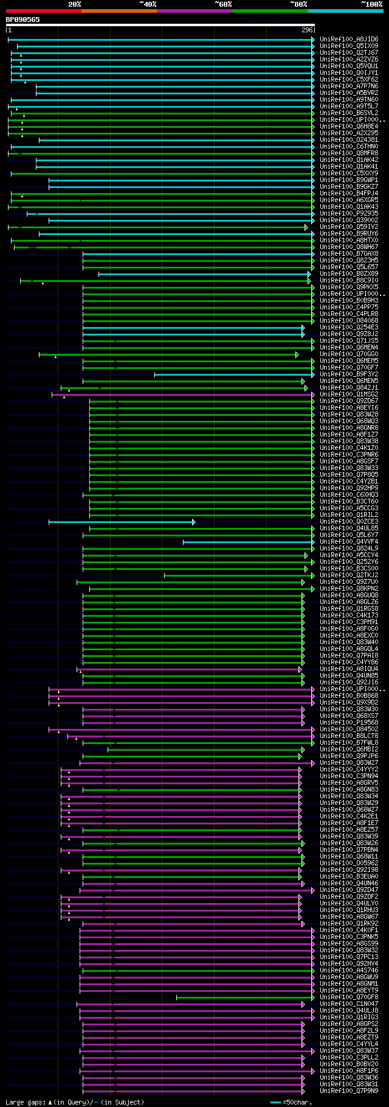Select label UniRef100_Q1AK42

click(349, 160)
